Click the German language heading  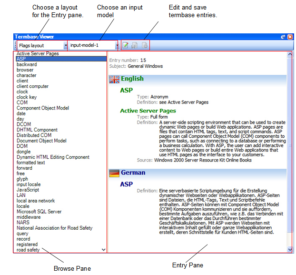point(133,173)
